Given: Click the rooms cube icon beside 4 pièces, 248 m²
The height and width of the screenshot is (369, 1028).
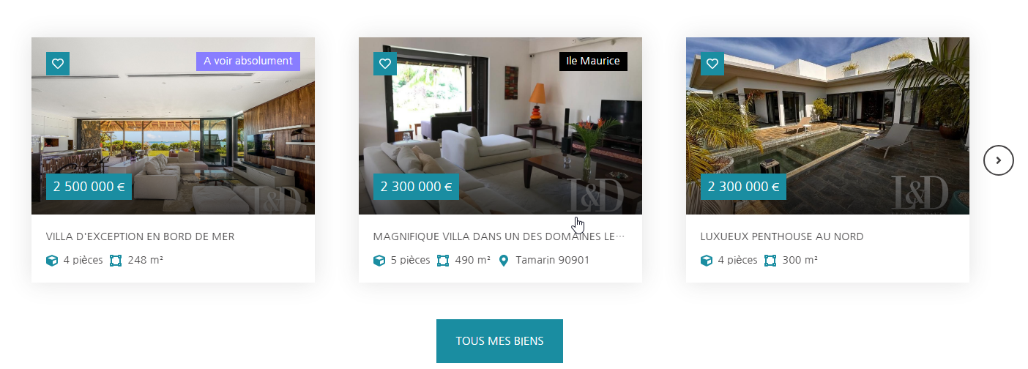Looking at the screenshot, I should coord(52,261).
